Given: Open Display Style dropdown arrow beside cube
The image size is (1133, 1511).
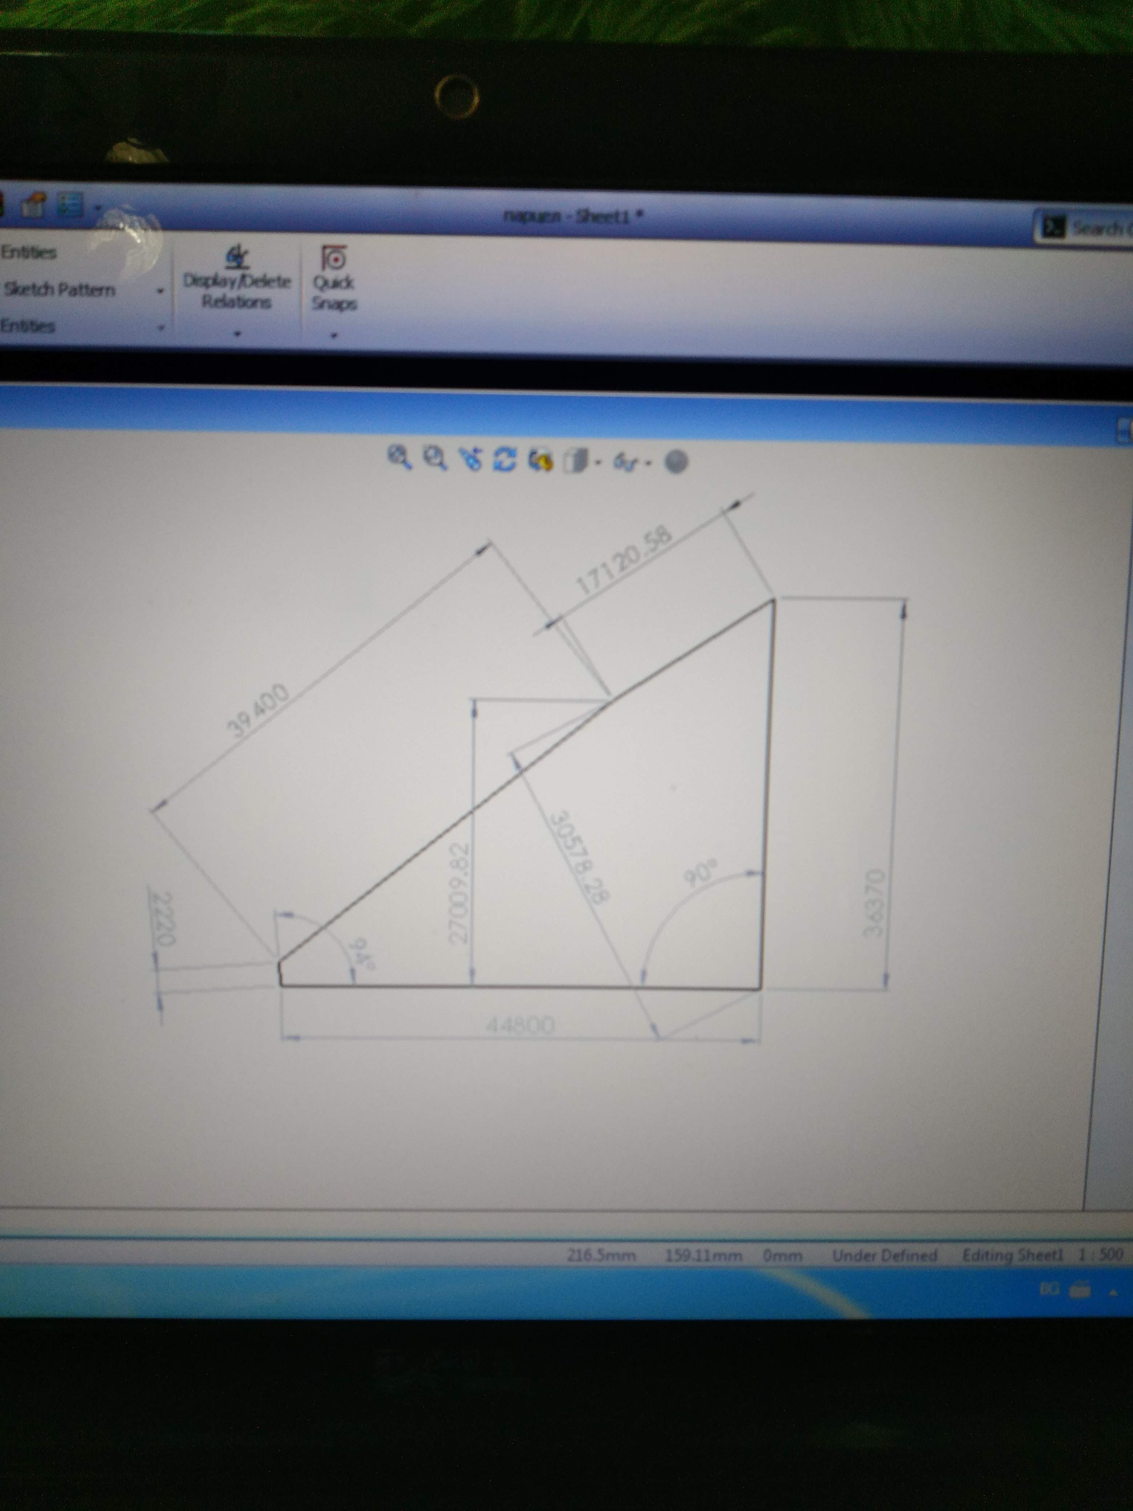Looking at the screenshot, I should 598,462.
